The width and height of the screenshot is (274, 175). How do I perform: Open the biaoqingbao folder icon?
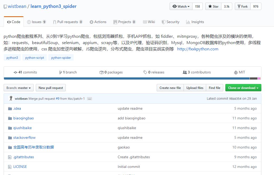click(10, 118)
